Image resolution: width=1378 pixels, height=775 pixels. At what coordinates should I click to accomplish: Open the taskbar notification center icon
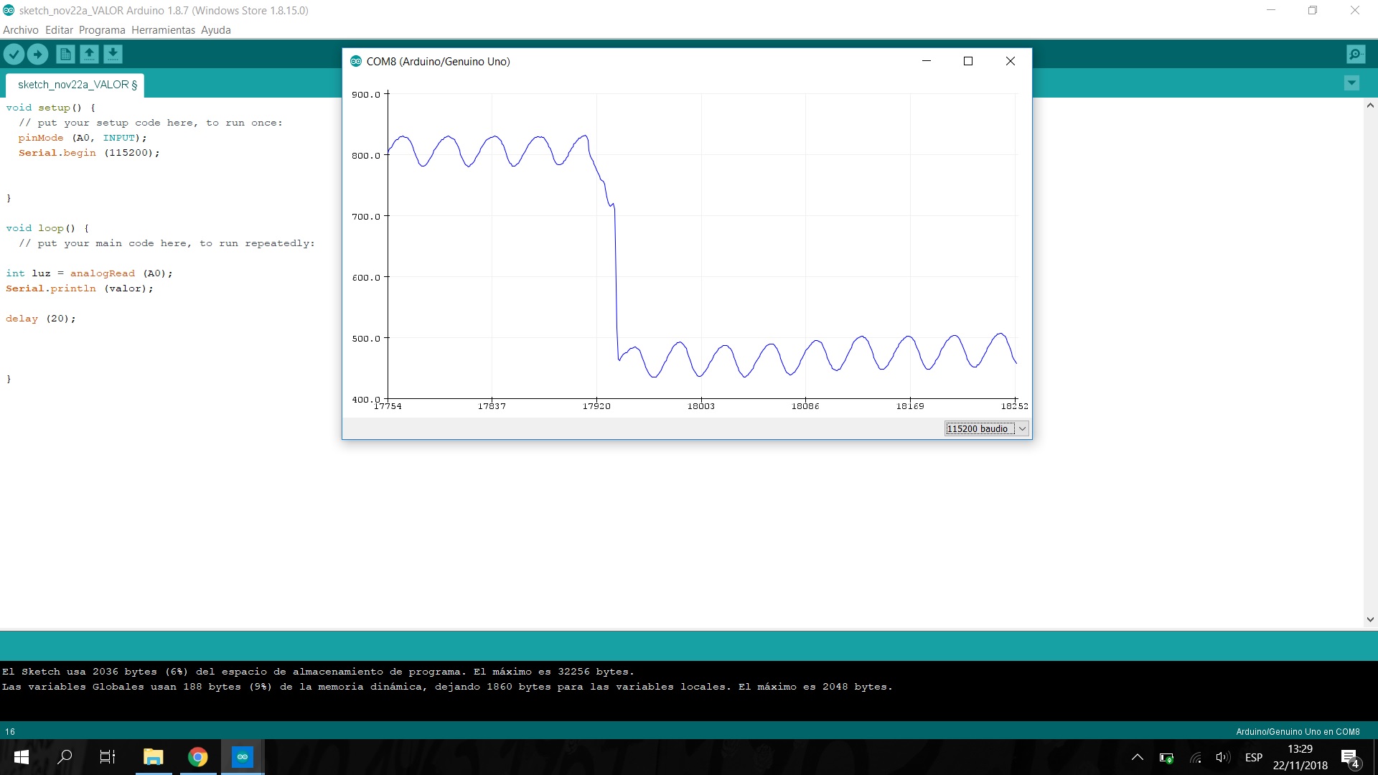pyautogui.click(x=1349, y=758)
